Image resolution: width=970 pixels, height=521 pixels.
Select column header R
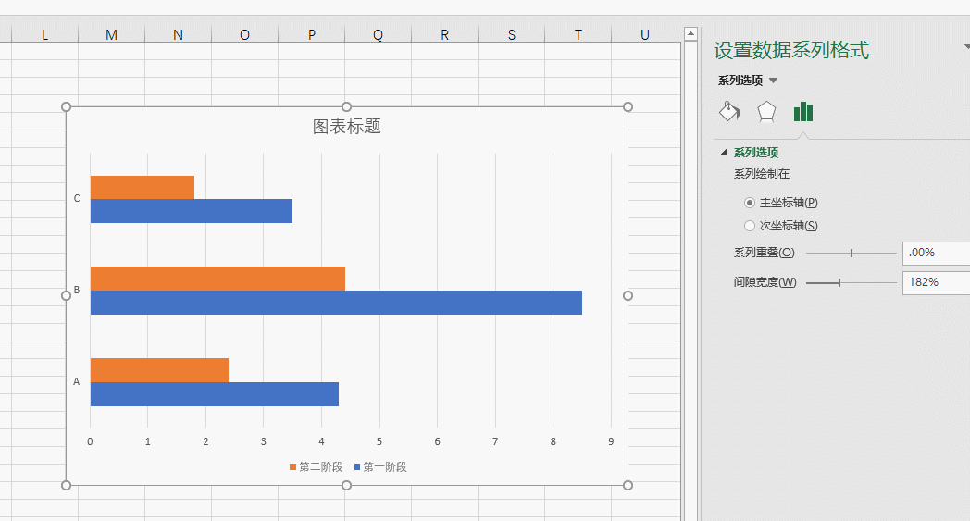[445, 34]
